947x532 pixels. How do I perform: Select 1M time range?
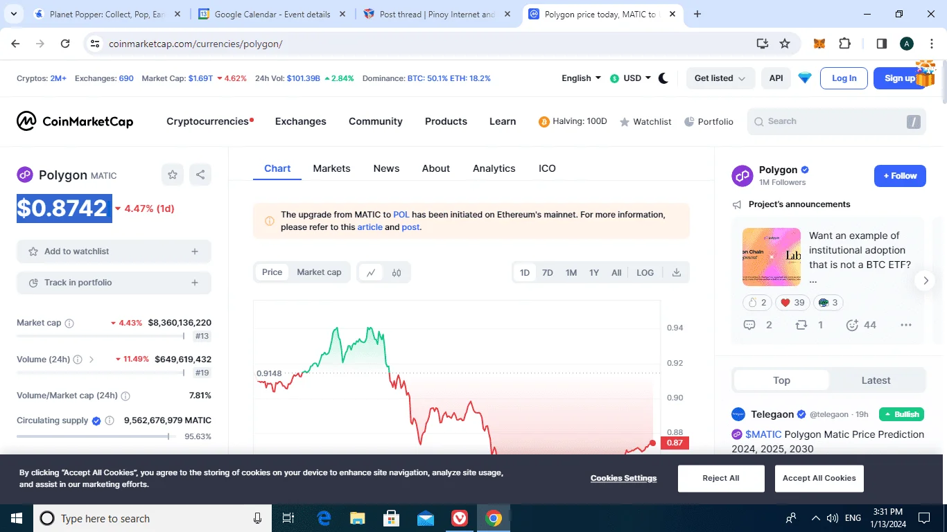[x=571, y=272]
